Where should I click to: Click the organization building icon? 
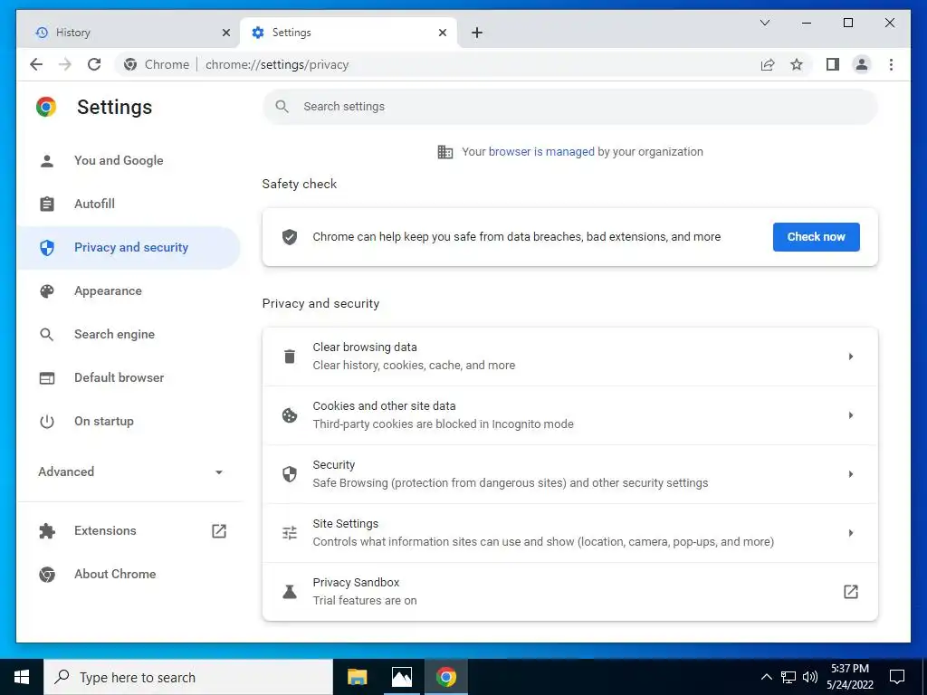tap(445, 152)
